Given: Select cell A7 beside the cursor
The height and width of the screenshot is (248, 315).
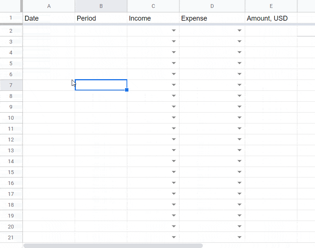Looking at the screenshot, I should tap(49, 85).
